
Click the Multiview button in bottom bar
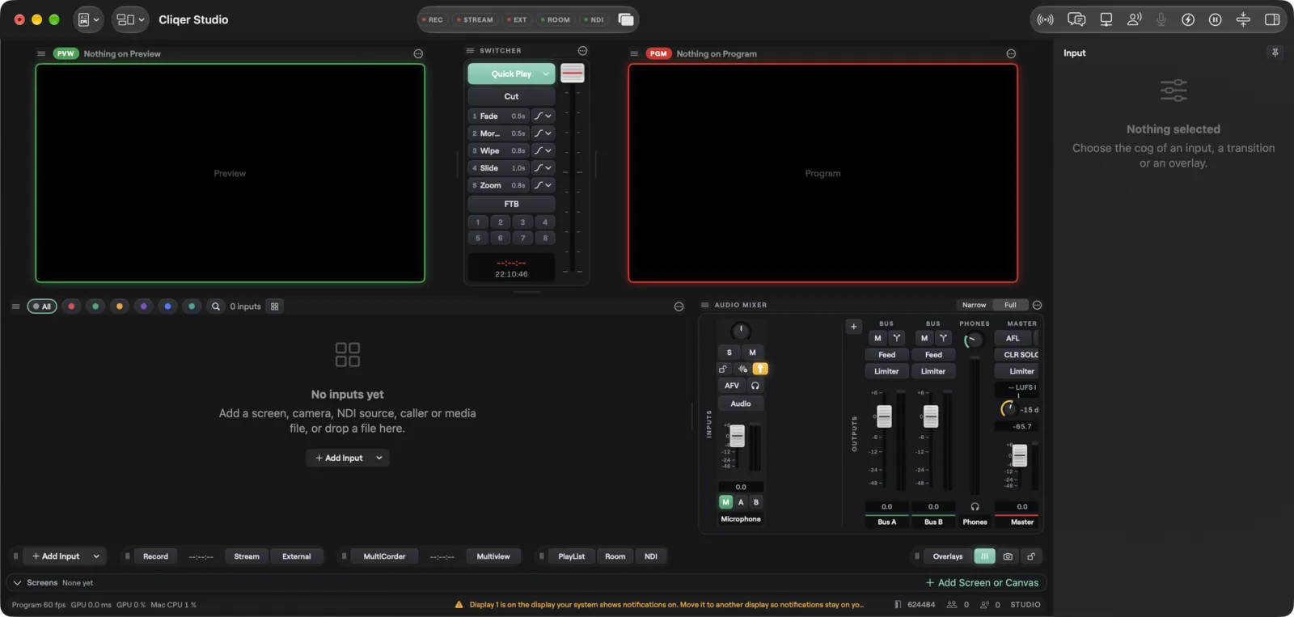coord(493,556)
